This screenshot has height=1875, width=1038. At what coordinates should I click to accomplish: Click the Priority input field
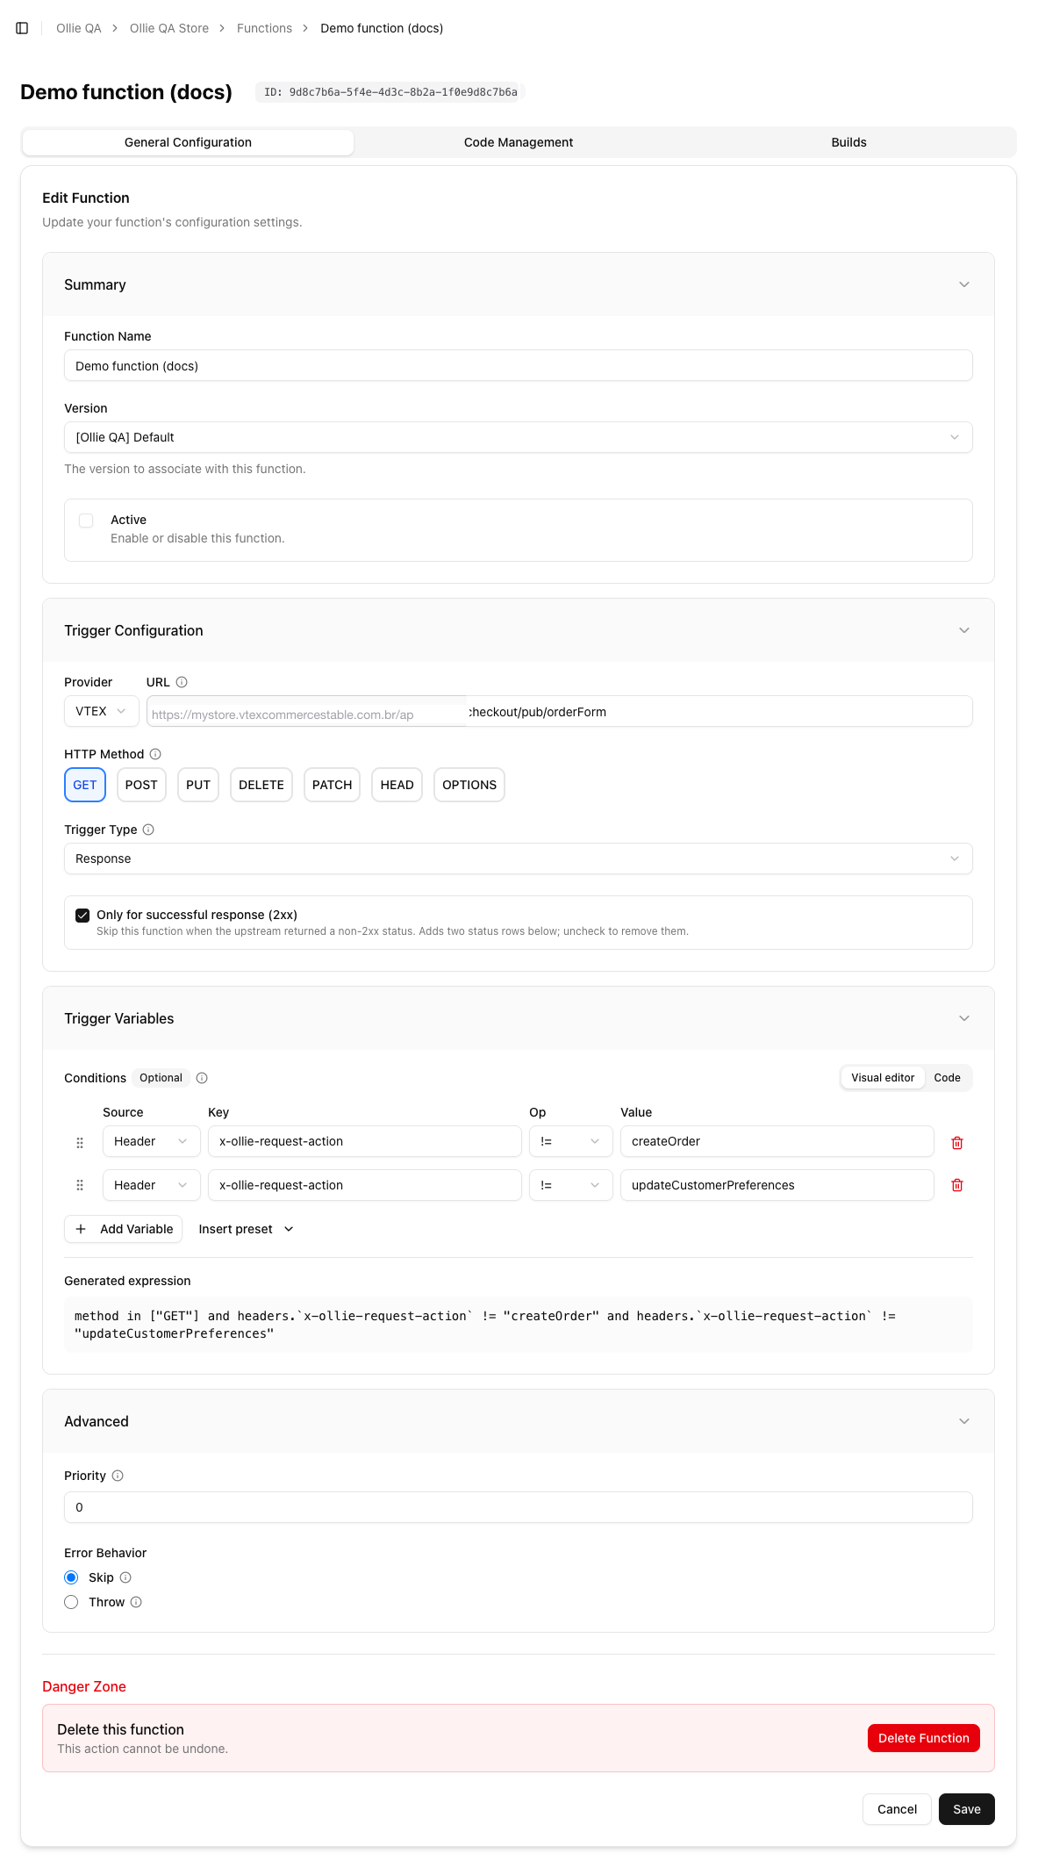click(519, 1507)
